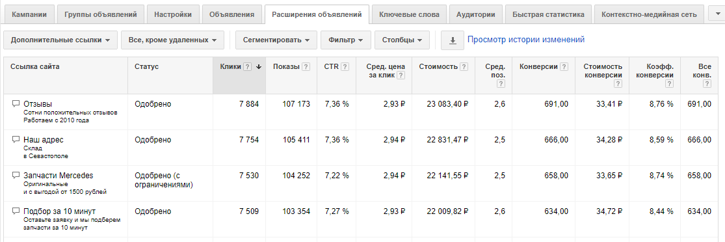This screenshot has width=725, height=242.
Task: Open the Столбцы dropdown
Action: coord(402,40)
